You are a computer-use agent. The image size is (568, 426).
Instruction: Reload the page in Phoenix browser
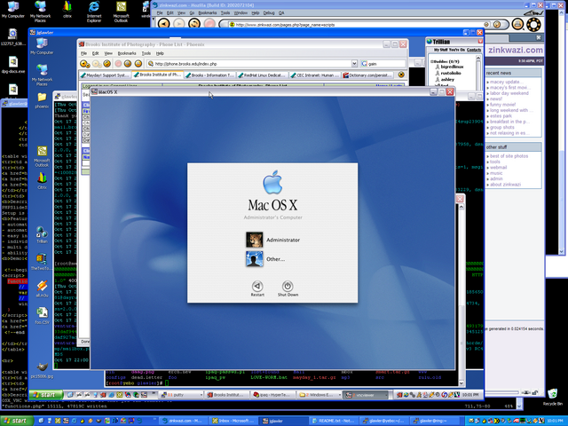point(106,64)
